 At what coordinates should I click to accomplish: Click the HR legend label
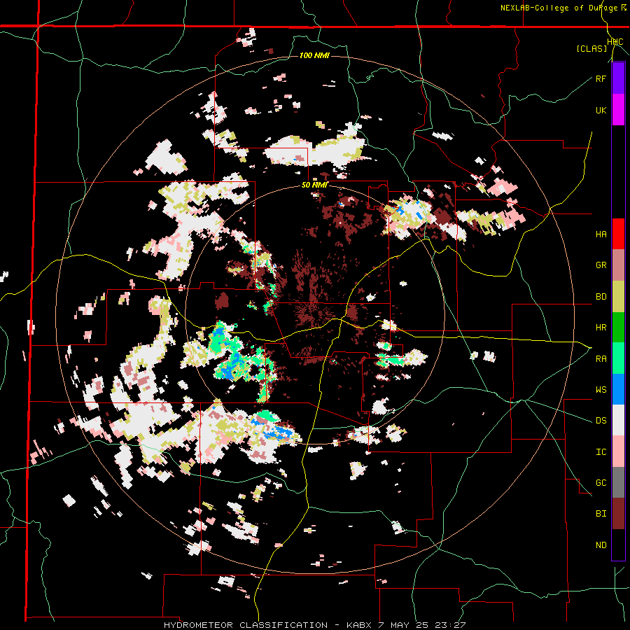[x=601, y=328]
